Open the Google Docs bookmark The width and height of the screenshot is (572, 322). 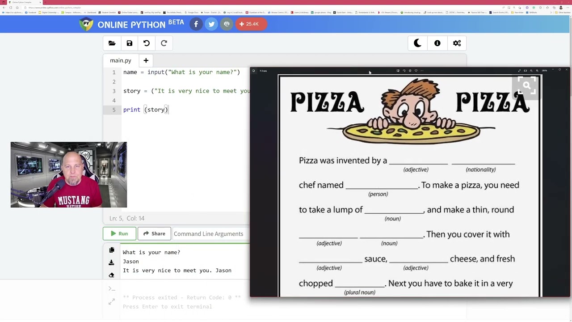[x=192, y=13]
